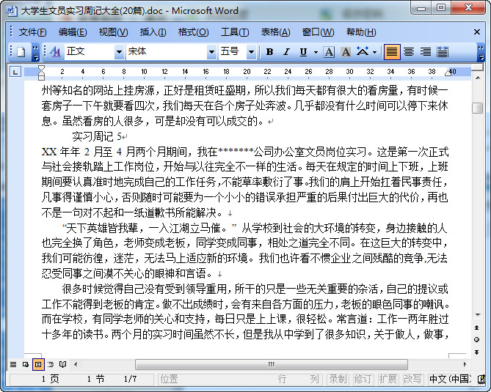Click the Word document icon in title bar
The image size is (491, 392).
coord(12,11)
